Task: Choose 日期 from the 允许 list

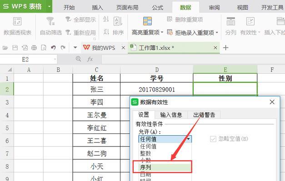Action: point(165,174)
